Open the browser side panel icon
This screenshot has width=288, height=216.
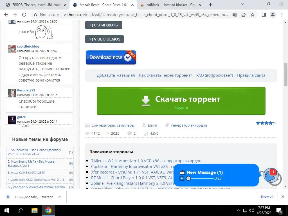264,15
